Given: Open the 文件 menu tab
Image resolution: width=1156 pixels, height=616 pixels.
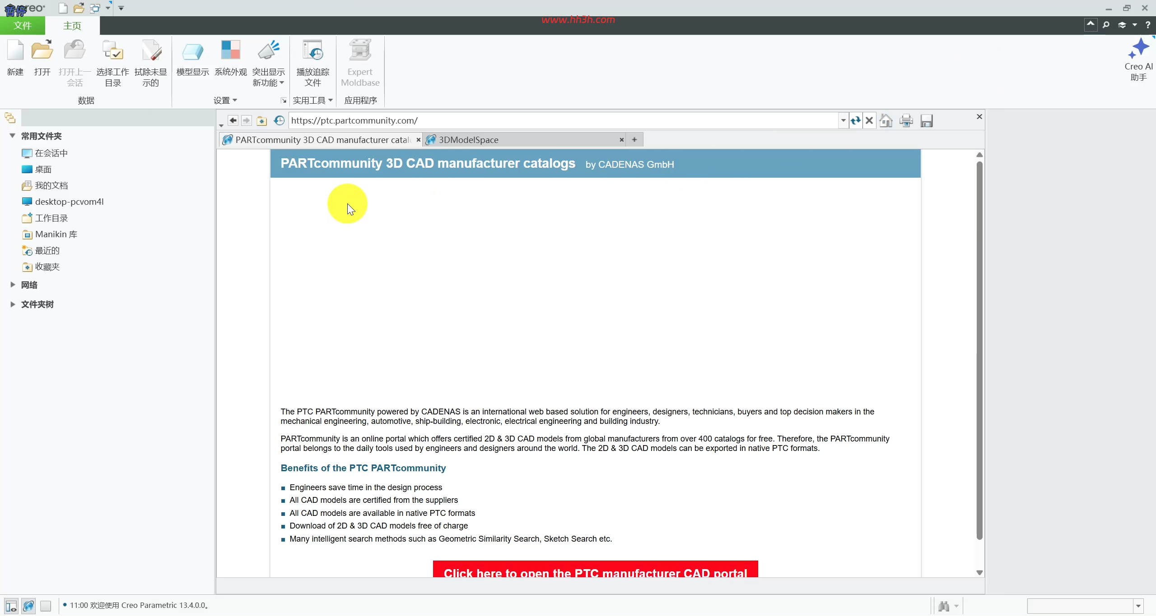Looking at the screenshot, I should tap(23, 26).
